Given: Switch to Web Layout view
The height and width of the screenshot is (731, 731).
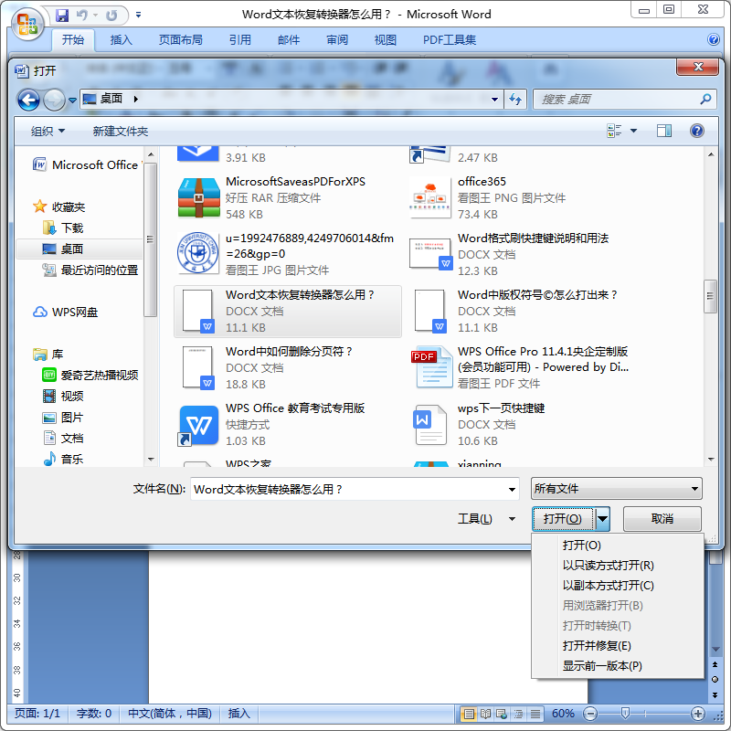Looking at the screenshot, I should point(502,714).
